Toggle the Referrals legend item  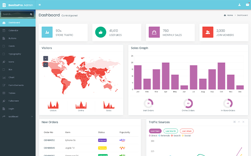(164, 135)
